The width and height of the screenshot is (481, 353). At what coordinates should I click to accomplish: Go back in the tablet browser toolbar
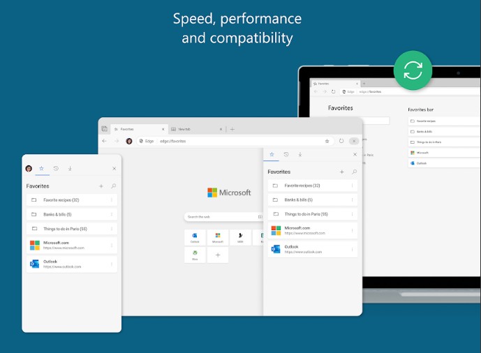click(104, 141)
